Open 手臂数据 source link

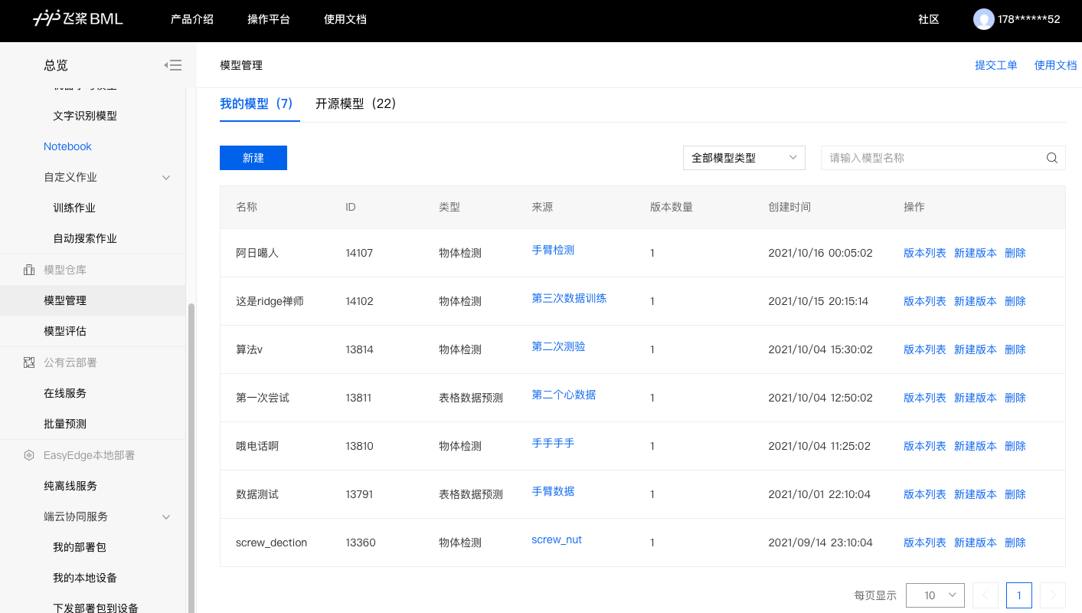(x=553, y=491)
